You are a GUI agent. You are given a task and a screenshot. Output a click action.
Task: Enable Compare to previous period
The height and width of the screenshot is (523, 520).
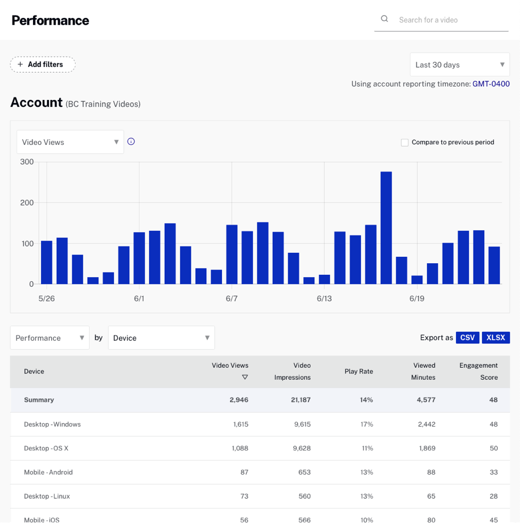[404, 142]
